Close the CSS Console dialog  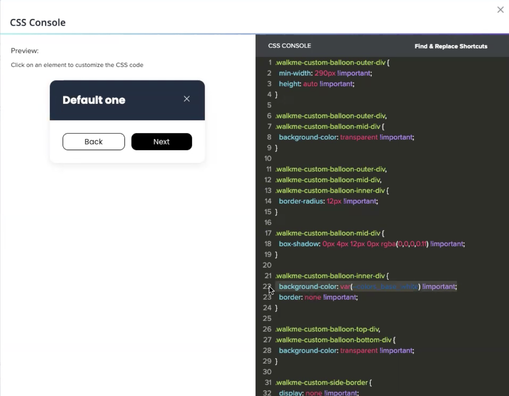(500, 10)
